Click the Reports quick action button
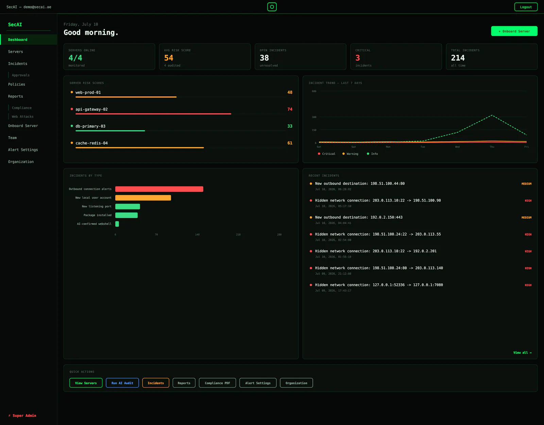The image size is (544, 425). [x=184, y=383]
